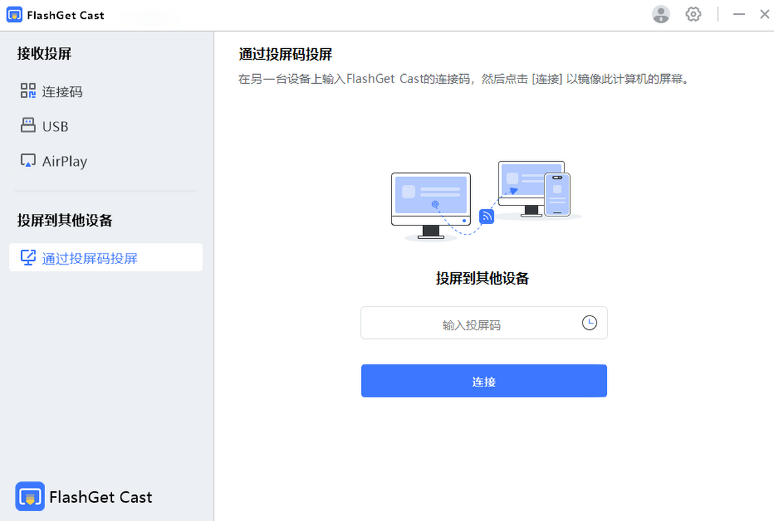This screenshot has width=774, height=521.
Task: Click the 通过投屏码投屏 page title
Action: [x=286, y=54]
